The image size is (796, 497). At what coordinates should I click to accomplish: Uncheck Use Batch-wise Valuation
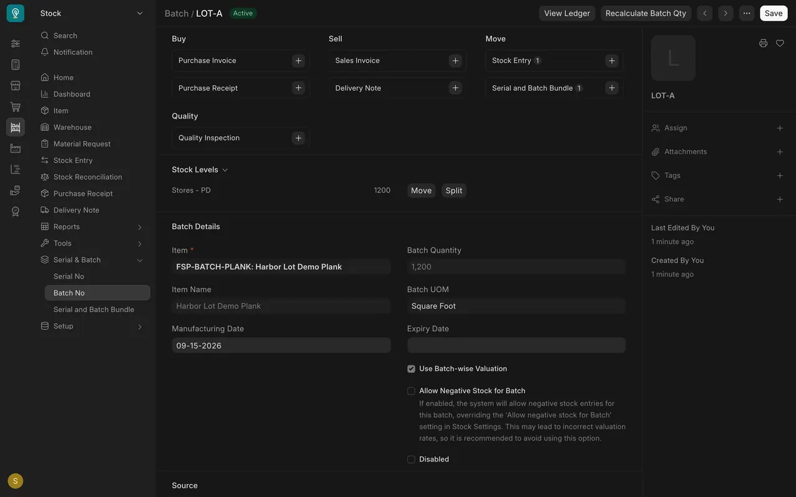tap(411, 368)
